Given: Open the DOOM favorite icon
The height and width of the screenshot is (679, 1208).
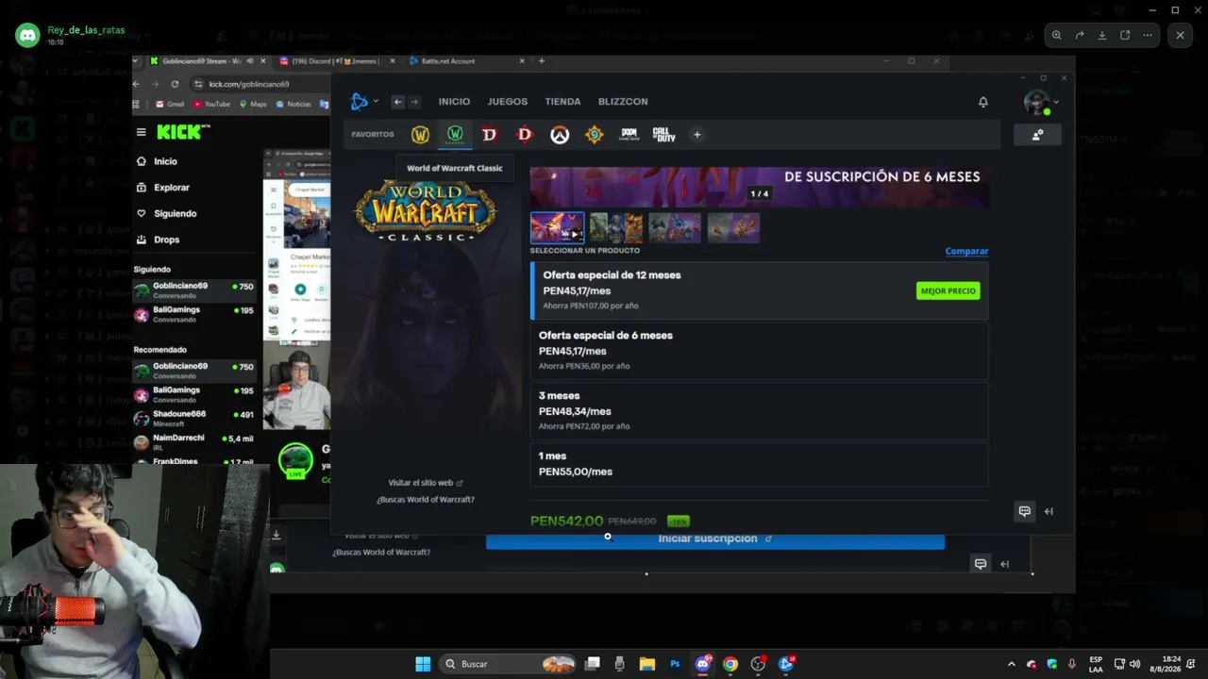Looking at the screenshot, I should 629,135.
